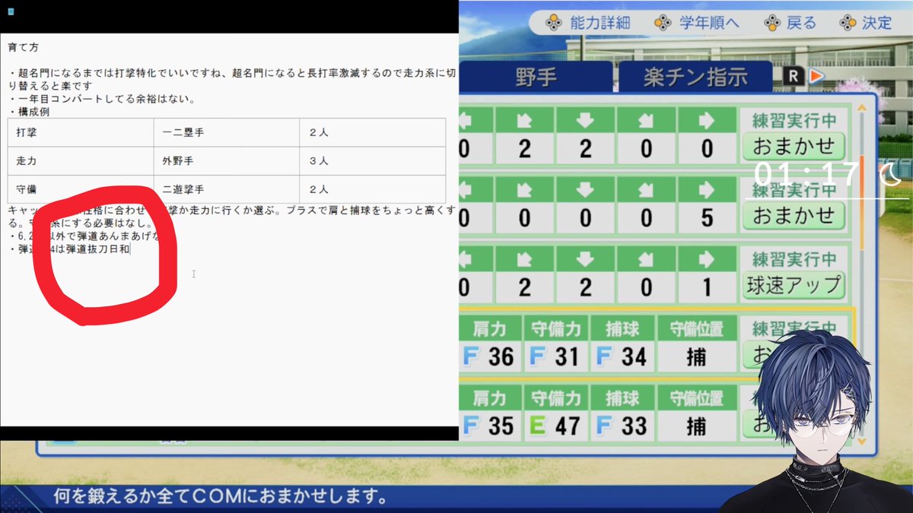The height and width of the screenshot is (513, 913).
Task: Click the ３人 table cell
Action: [372, 161]
